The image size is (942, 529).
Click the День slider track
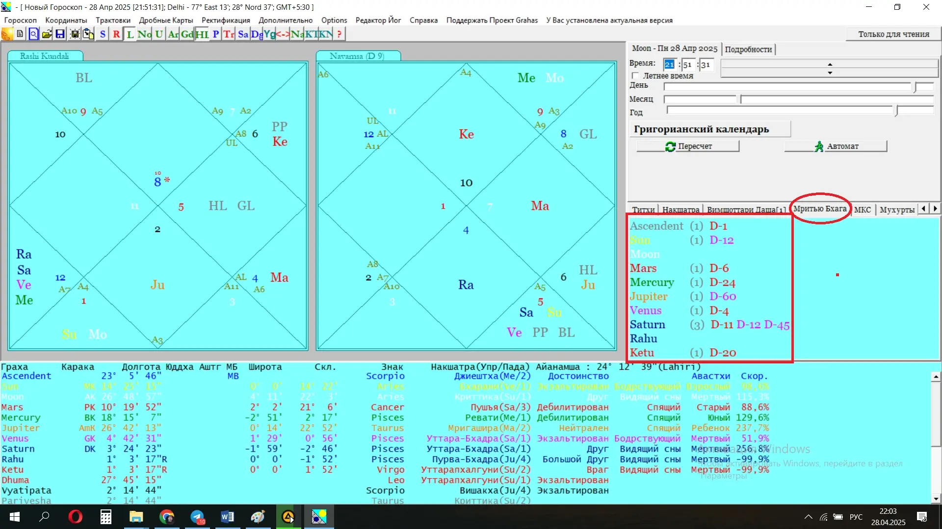coord(785,87)
